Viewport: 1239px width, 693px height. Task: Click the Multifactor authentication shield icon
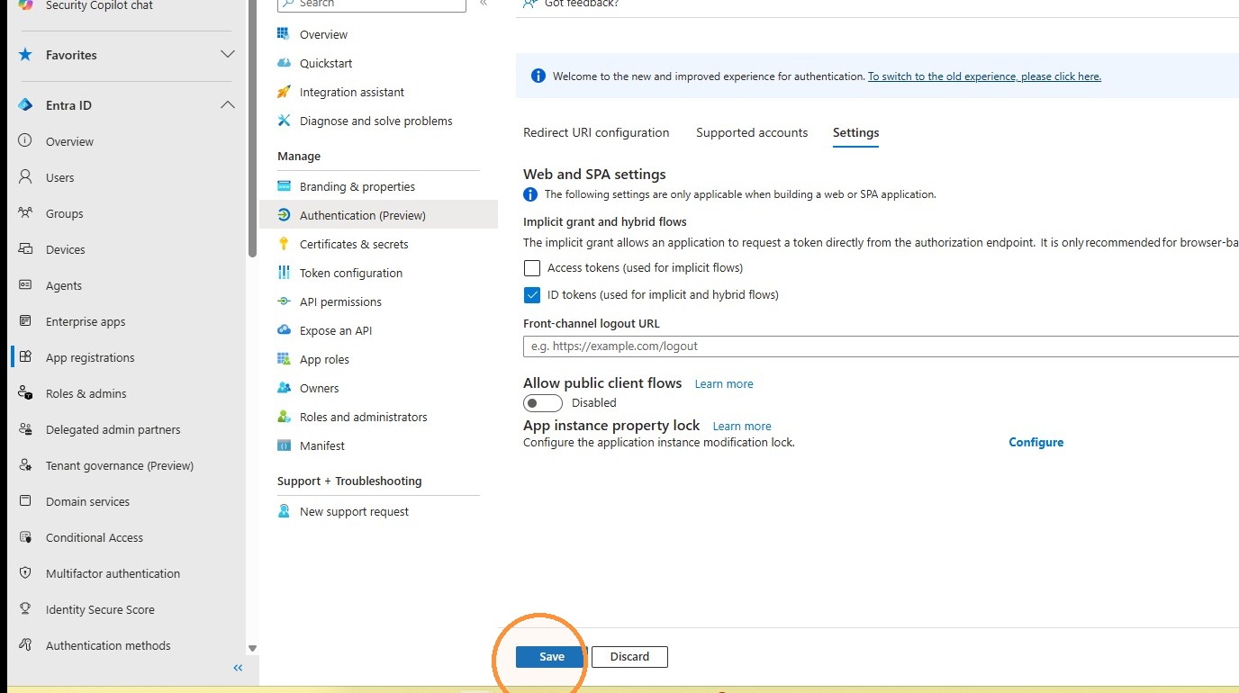tap(25, 573)
